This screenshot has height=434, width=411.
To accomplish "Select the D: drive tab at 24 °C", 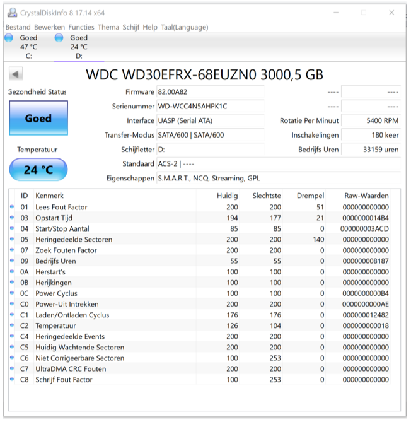I will point(79,47).
